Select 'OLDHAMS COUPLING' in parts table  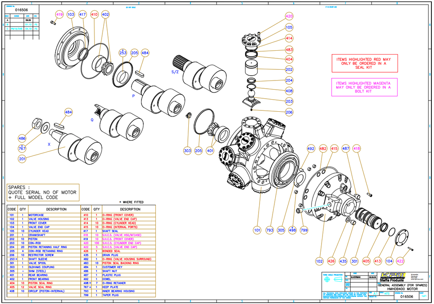[42, 267]
